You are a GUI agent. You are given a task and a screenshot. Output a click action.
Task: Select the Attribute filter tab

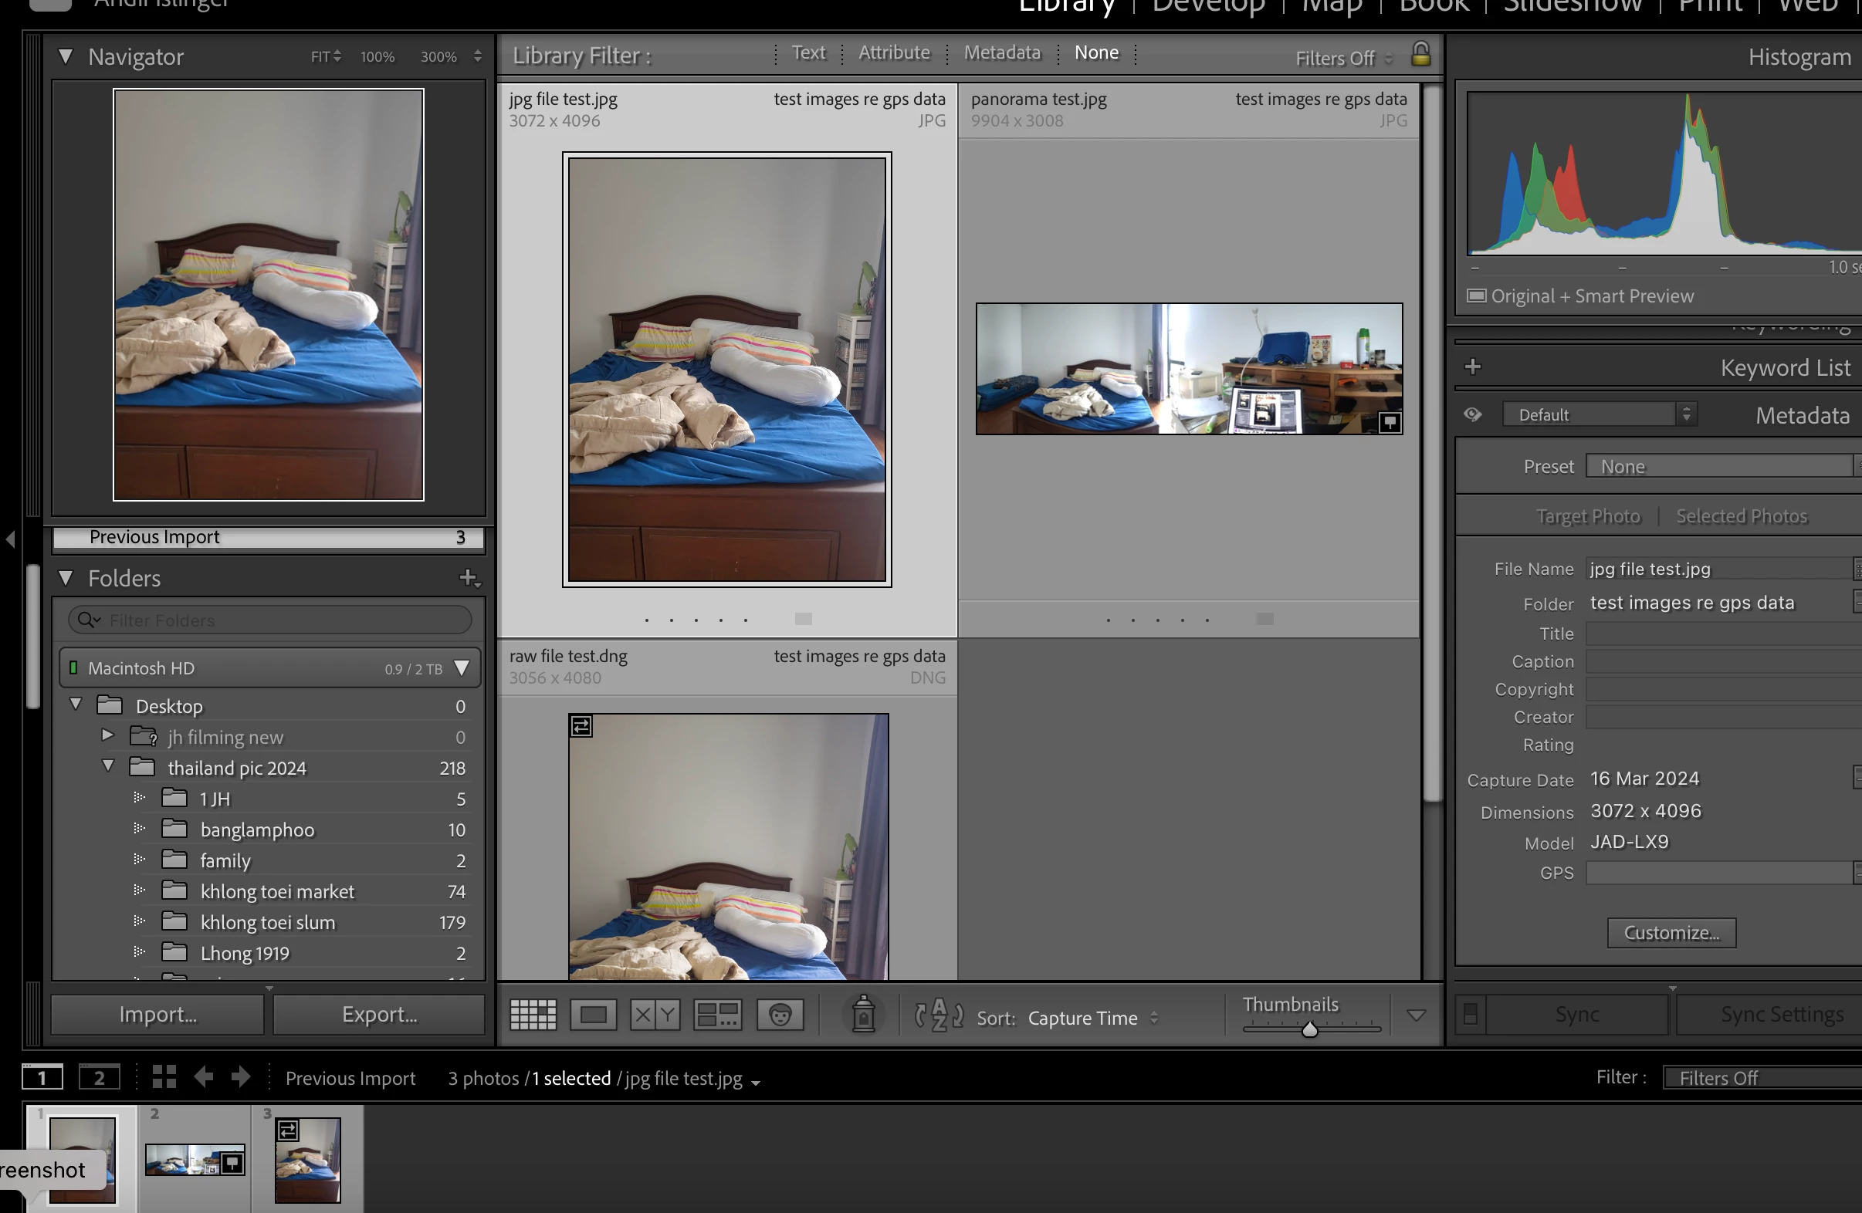click(x=894, y=52)
